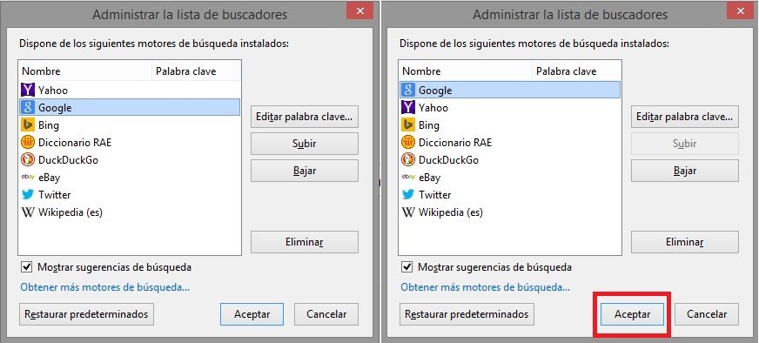Click Google icon in right dialog list
Screen dimensions: 759x343
tap(408, 90)
